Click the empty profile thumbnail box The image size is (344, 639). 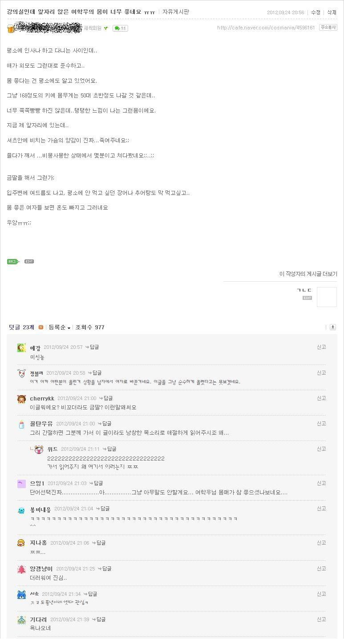[327, 297]
